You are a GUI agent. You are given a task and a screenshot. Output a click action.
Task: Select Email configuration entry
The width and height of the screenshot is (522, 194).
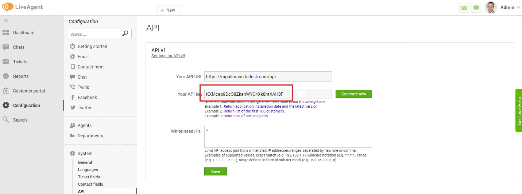click(x=83, y=57)
